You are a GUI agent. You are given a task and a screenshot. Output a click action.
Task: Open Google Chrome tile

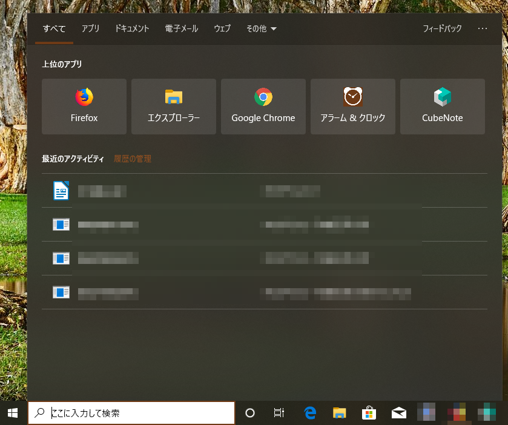pyautogui.click(x=263, y=107)
